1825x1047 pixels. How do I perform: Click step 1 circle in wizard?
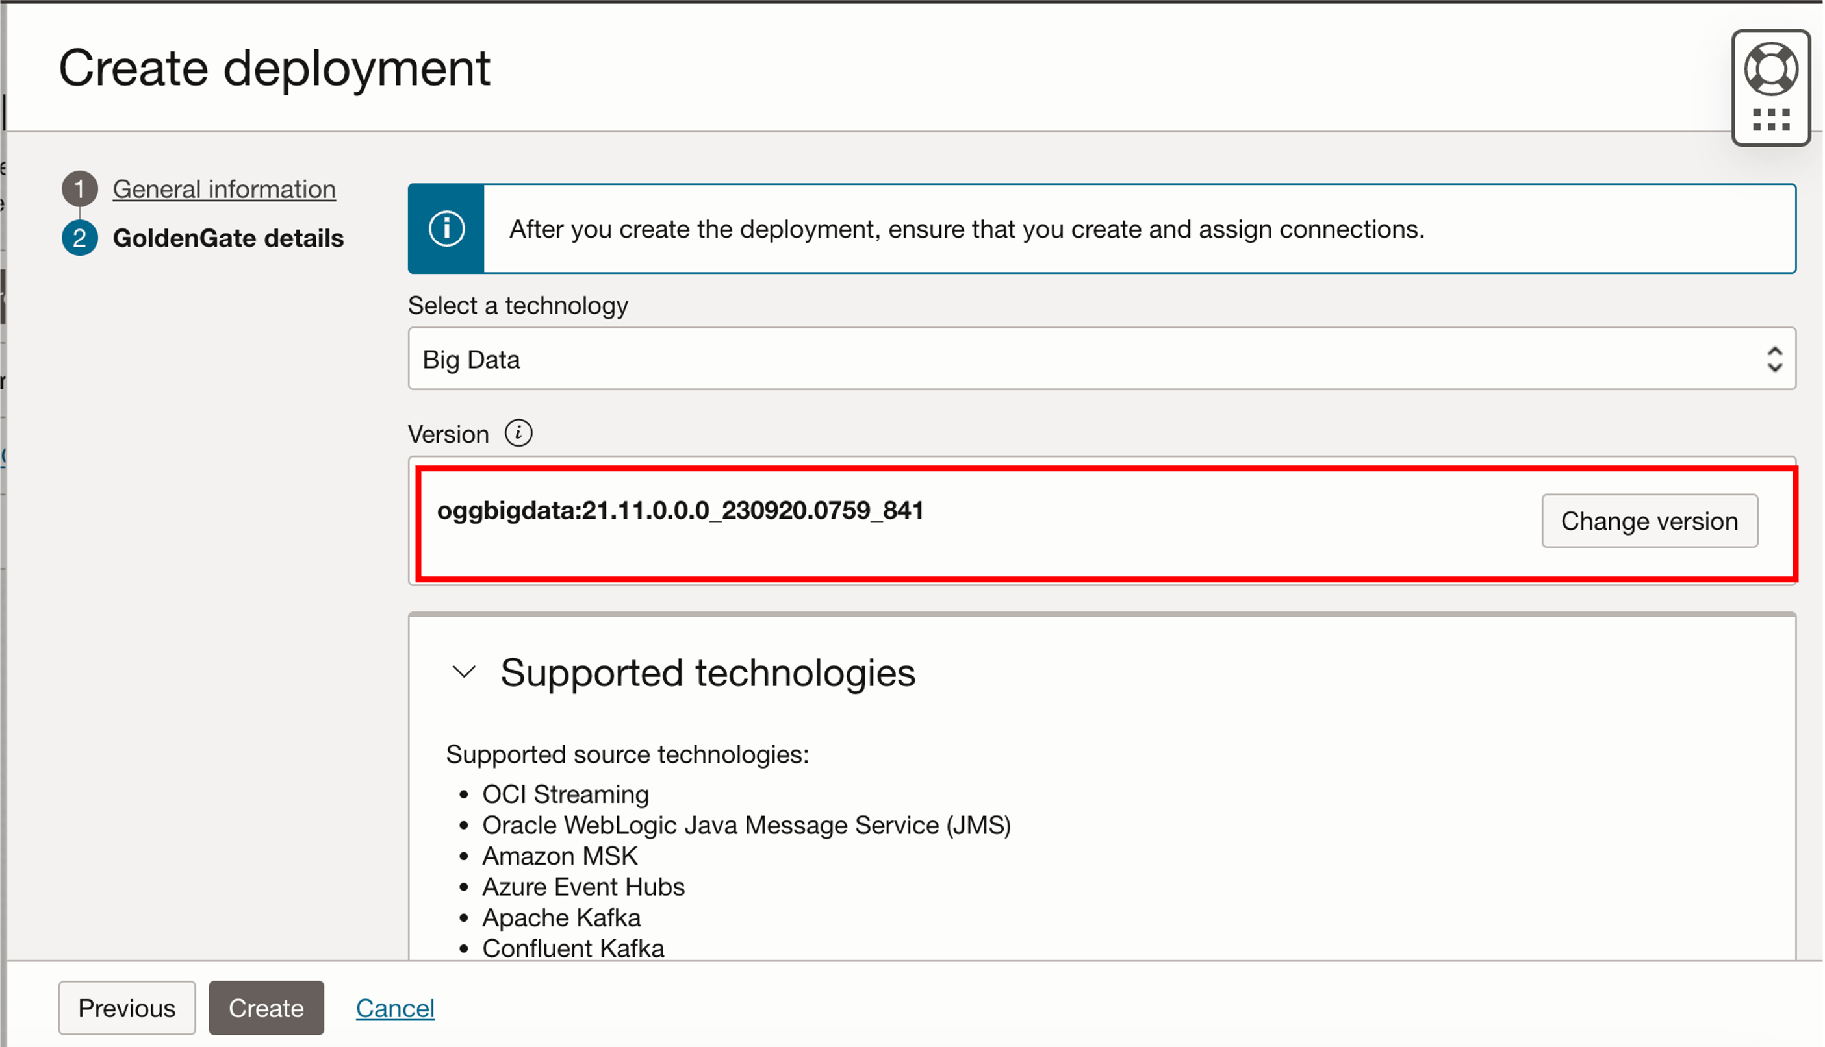[79, 189]
